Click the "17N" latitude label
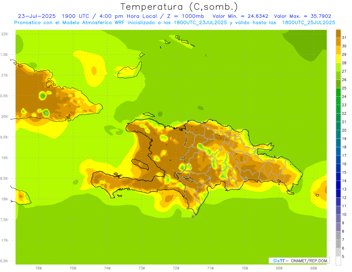Viewport: 352px width, 272px height. (5, 240)
